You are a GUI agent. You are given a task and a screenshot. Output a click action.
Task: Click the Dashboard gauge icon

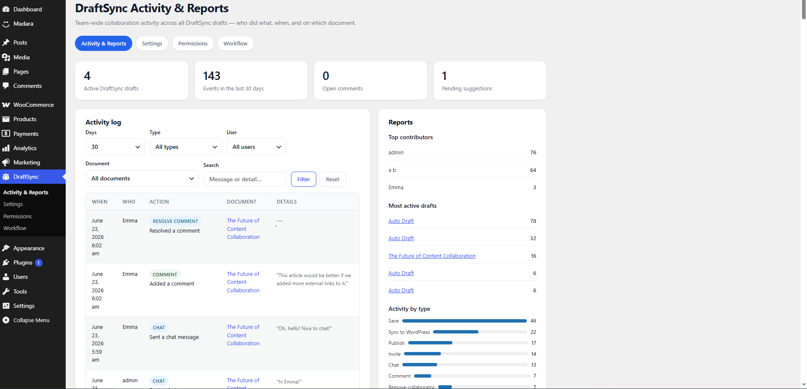click(x=6, y=9)
